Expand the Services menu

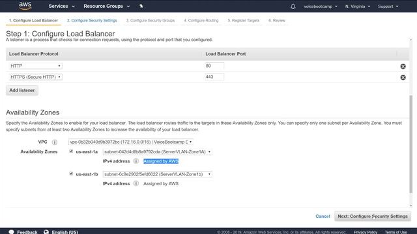pos(61,6)
